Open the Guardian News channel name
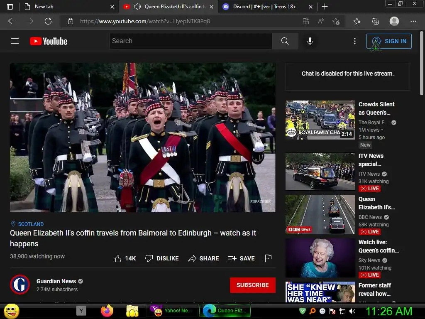Screen dimensions: 425x319 [56, 281]
